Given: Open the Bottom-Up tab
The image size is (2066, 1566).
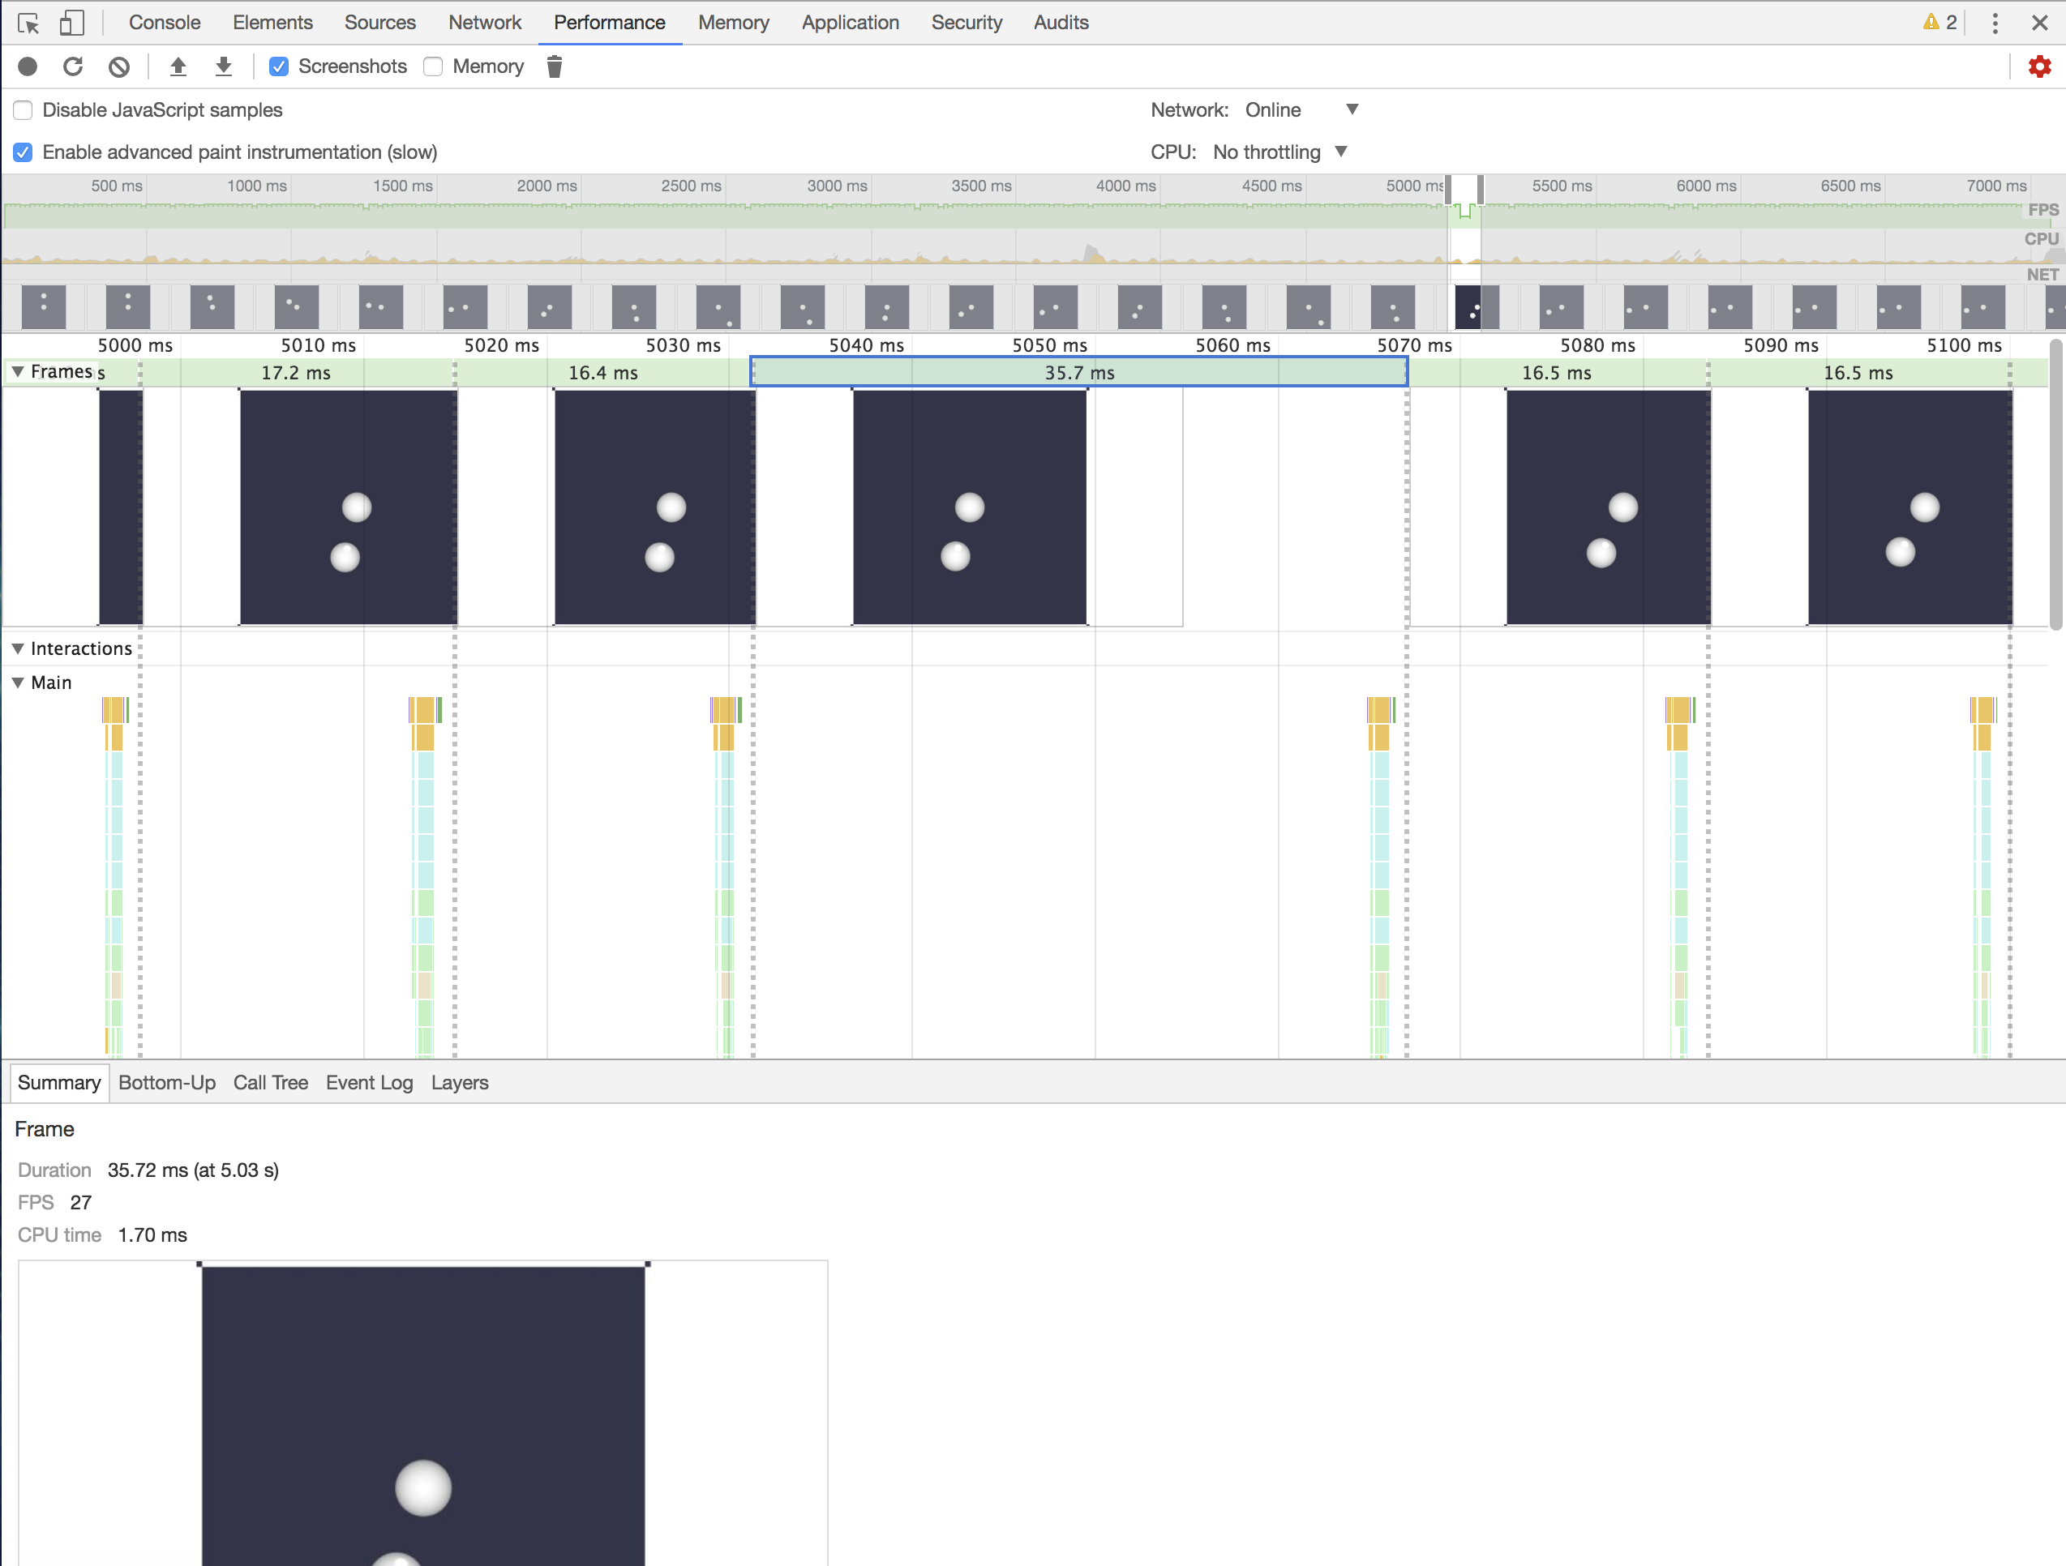Looking at the screenshot, I should tap(166, 1082).
